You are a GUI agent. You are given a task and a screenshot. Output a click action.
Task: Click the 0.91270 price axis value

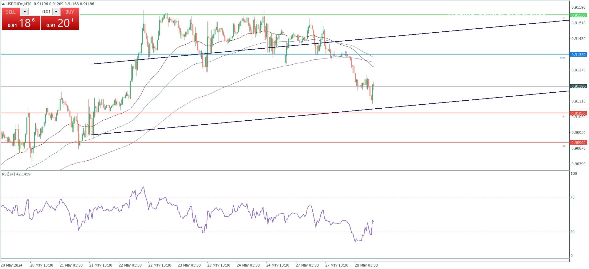pos(578,70)
